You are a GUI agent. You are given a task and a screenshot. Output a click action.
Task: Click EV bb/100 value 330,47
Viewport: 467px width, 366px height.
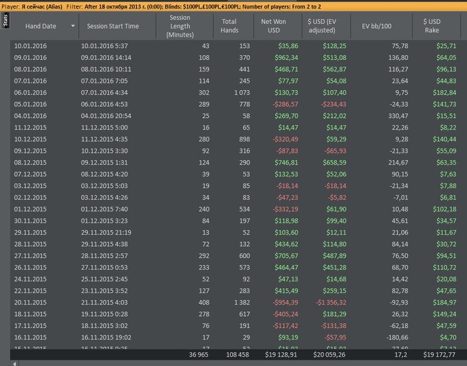click(x=398, y=116)
